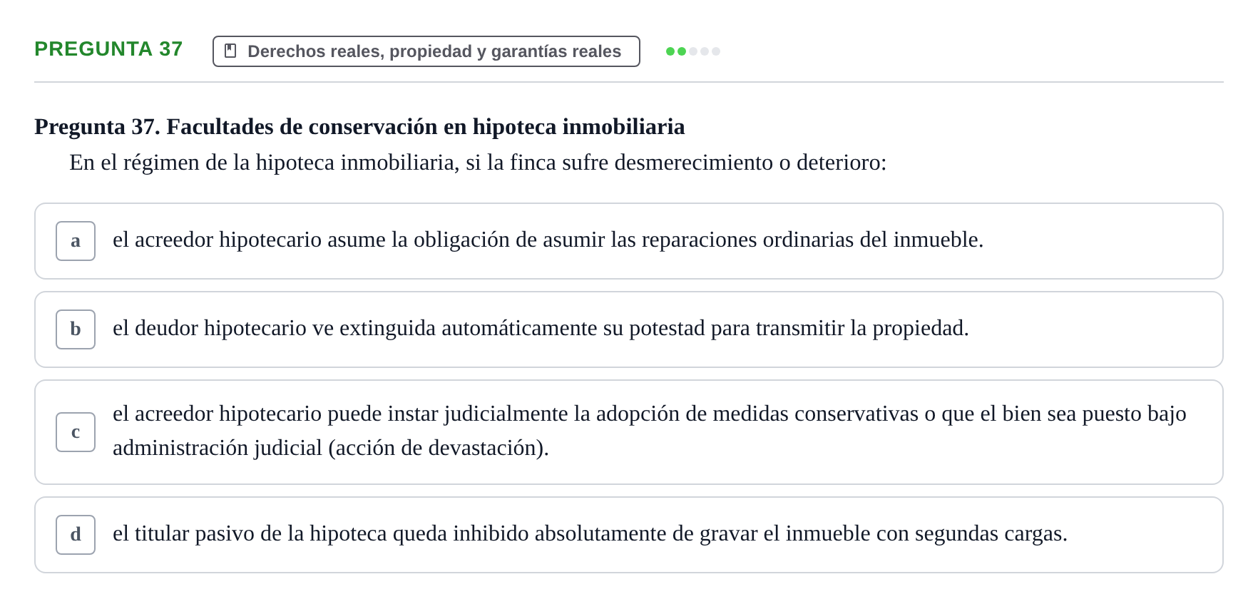Screen dimensions: 1258x609
Task: Pick answer option d
Action: 628,535
